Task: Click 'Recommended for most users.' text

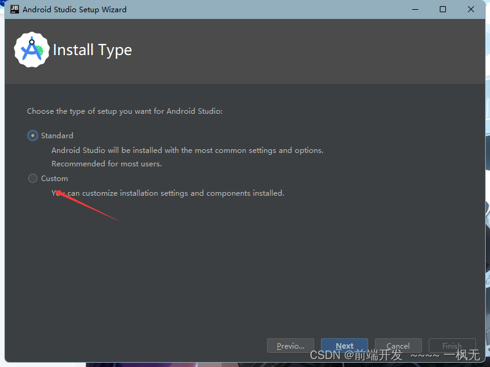Action: tap(107, 164)
